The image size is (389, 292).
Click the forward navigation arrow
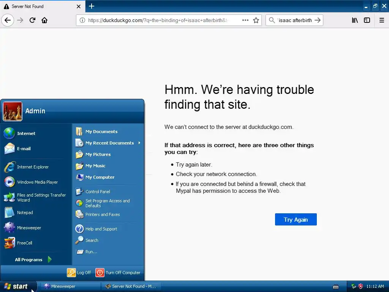tap(20, 20)
